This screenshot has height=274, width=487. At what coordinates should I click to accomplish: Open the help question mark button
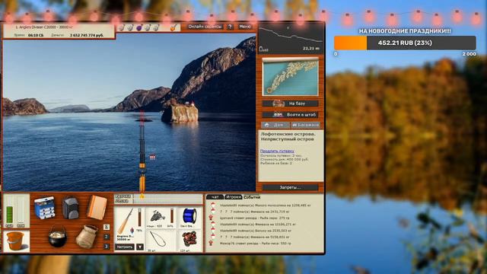tap(230, 27)
